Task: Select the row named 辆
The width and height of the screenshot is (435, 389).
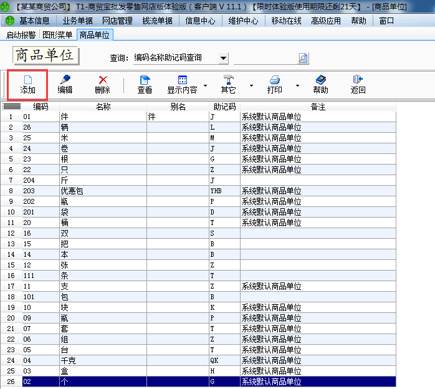Action: coord(198,127)
